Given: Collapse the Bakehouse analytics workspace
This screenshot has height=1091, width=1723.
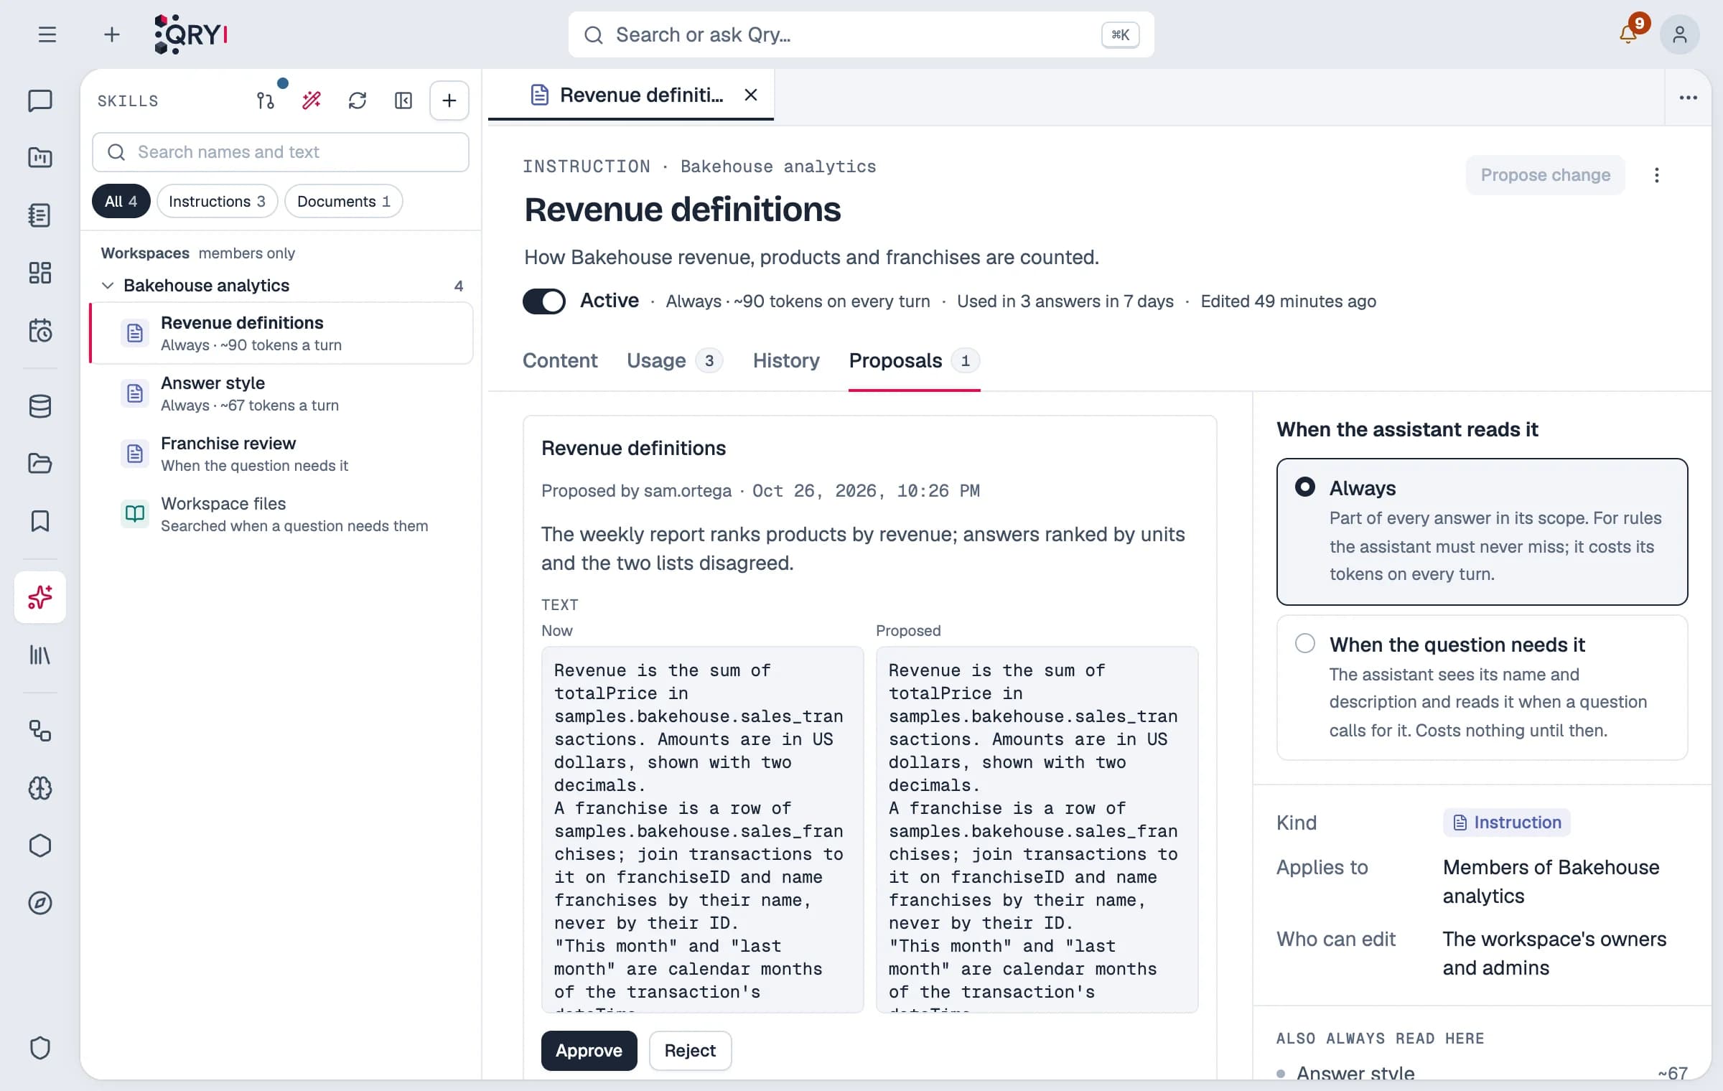Looking at the screenshot, I should tap(108, 286).
